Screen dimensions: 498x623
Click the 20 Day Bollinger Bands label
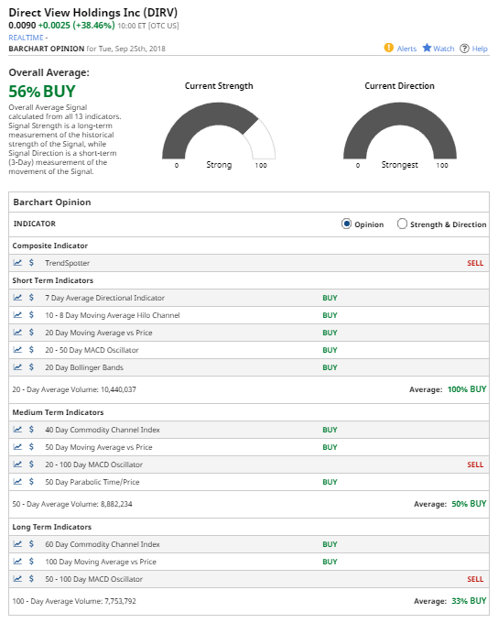click(84, 367)
